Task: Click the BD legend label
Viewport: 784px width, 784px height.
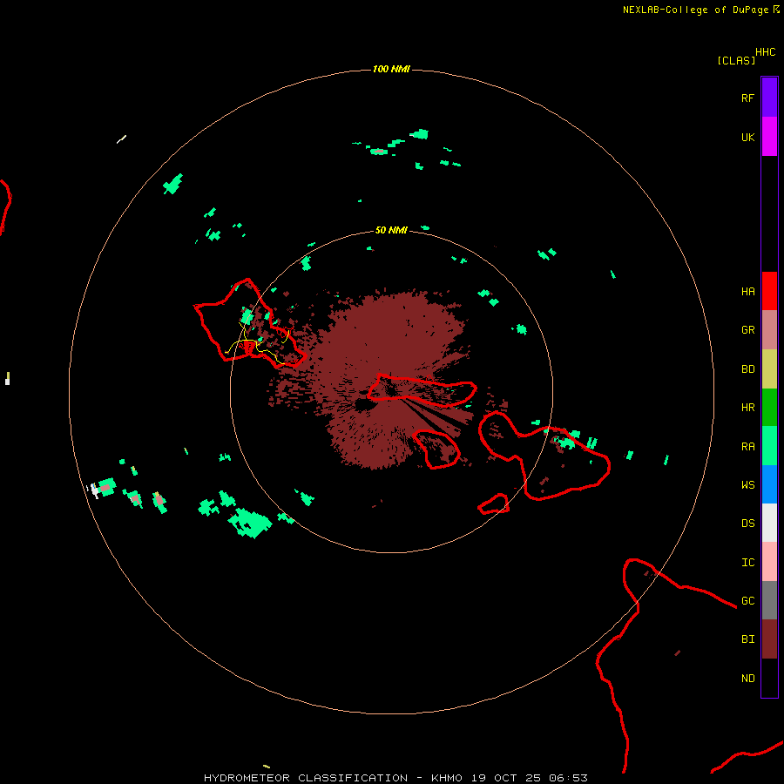Action: [x=747, y=369]
